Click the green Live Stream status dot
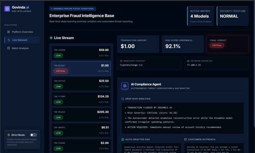 51,38
